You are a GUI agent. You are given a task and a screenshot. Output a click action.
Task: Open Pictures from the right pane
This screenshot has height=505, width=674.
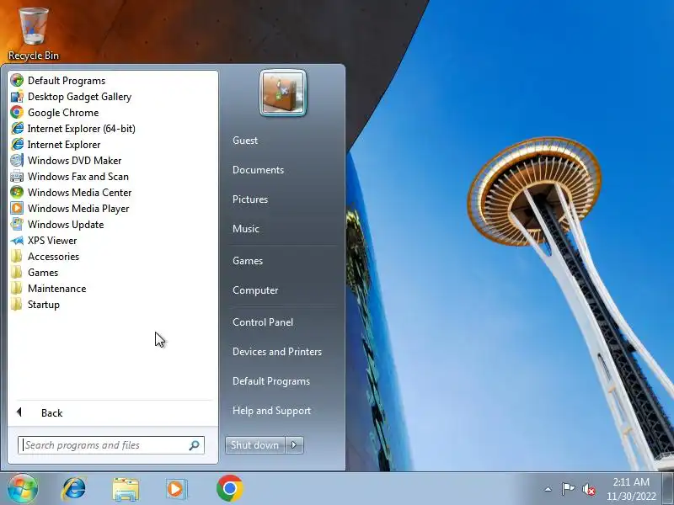249,199
